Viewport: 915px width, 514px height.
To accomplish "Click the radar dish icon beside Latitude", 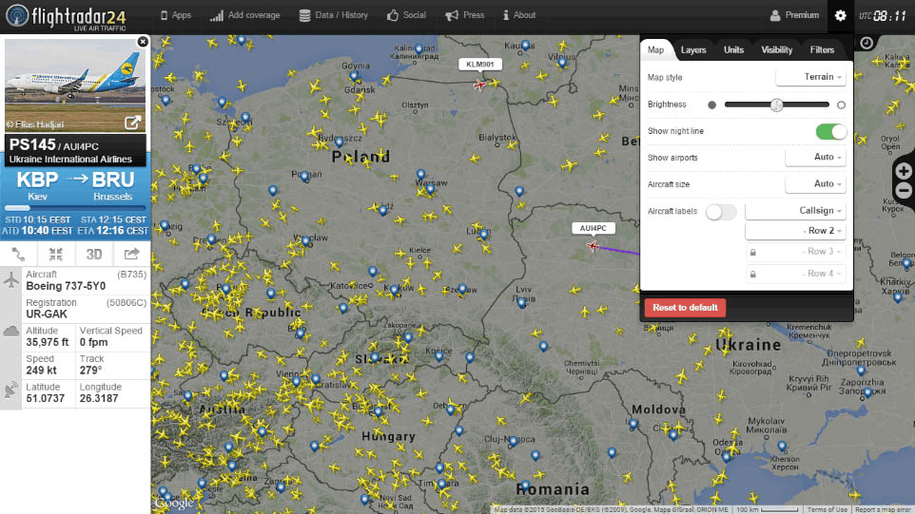I will pos(11,390).
